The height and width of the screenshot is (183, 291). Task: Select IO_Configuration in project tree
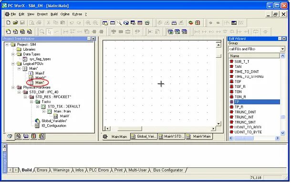54,126
